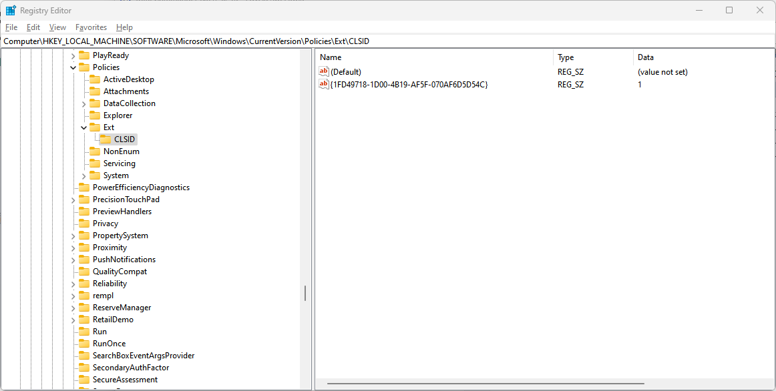Expand the PushNotifications key
776x391 pixels.
[73, 260]
